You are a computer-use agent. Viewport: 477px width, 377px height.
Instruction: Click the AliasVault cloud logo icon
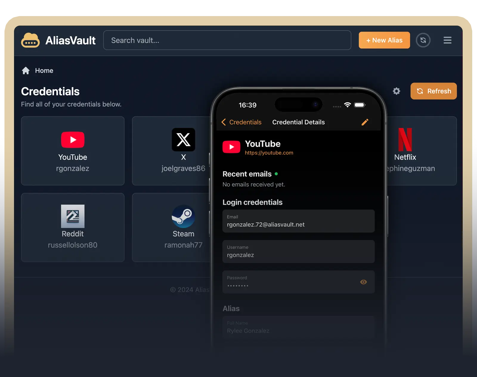coord(30,40)
